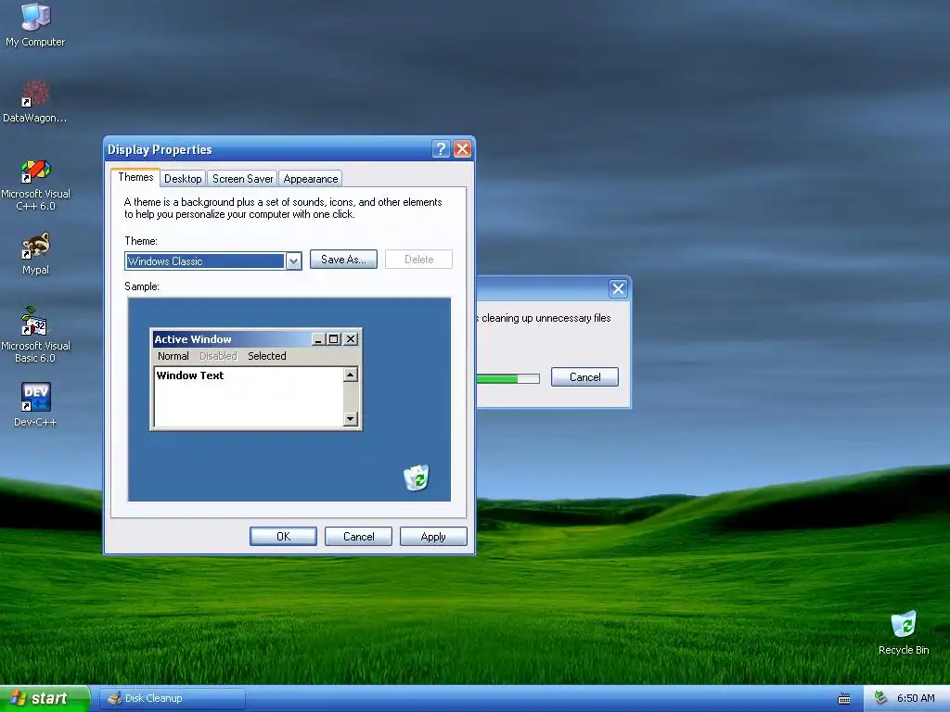Click the sample window's scroll down arrow

tap(350, 418)
